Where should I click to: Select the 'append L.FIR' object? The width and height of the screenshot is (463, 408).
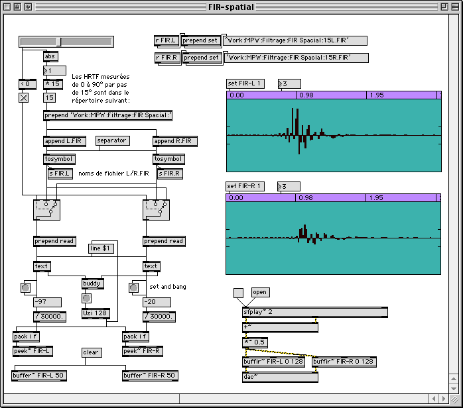(x=64, y=141)
